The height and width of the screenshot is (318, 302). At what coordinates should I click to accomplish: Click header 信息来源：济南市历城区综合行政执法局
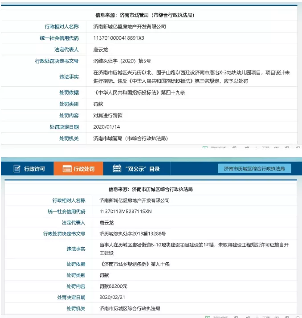point(151,189)
